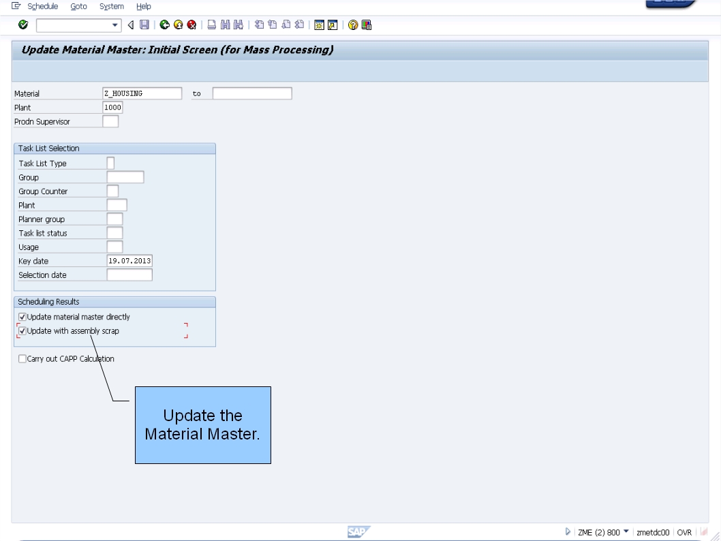Uncheck Update material master directly

point(22,316)
